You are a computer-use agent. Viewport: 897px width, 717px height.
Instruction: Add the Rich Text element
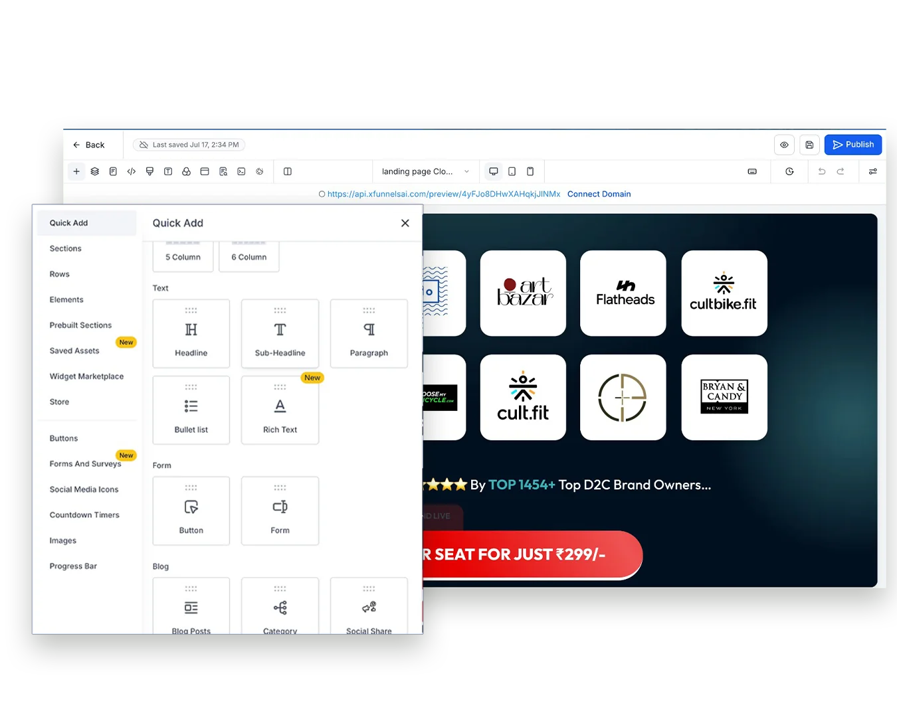[280, 410]
